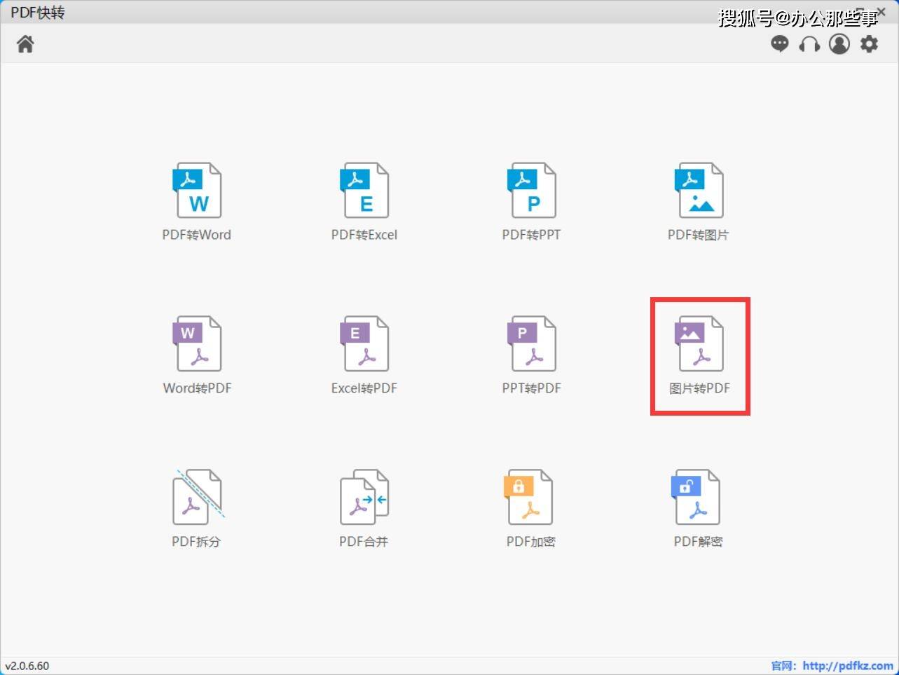The width and height of the screenshot is (899, 675).
Task: Visit the official site http://pdfkz.com link
Action: coord(848,666)
